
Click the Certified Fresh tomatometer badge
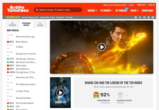96,95
